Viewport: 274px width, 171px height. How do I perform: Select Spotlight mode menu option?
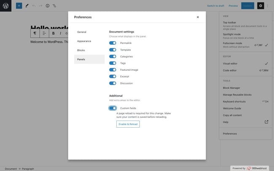tap(245, 36)
